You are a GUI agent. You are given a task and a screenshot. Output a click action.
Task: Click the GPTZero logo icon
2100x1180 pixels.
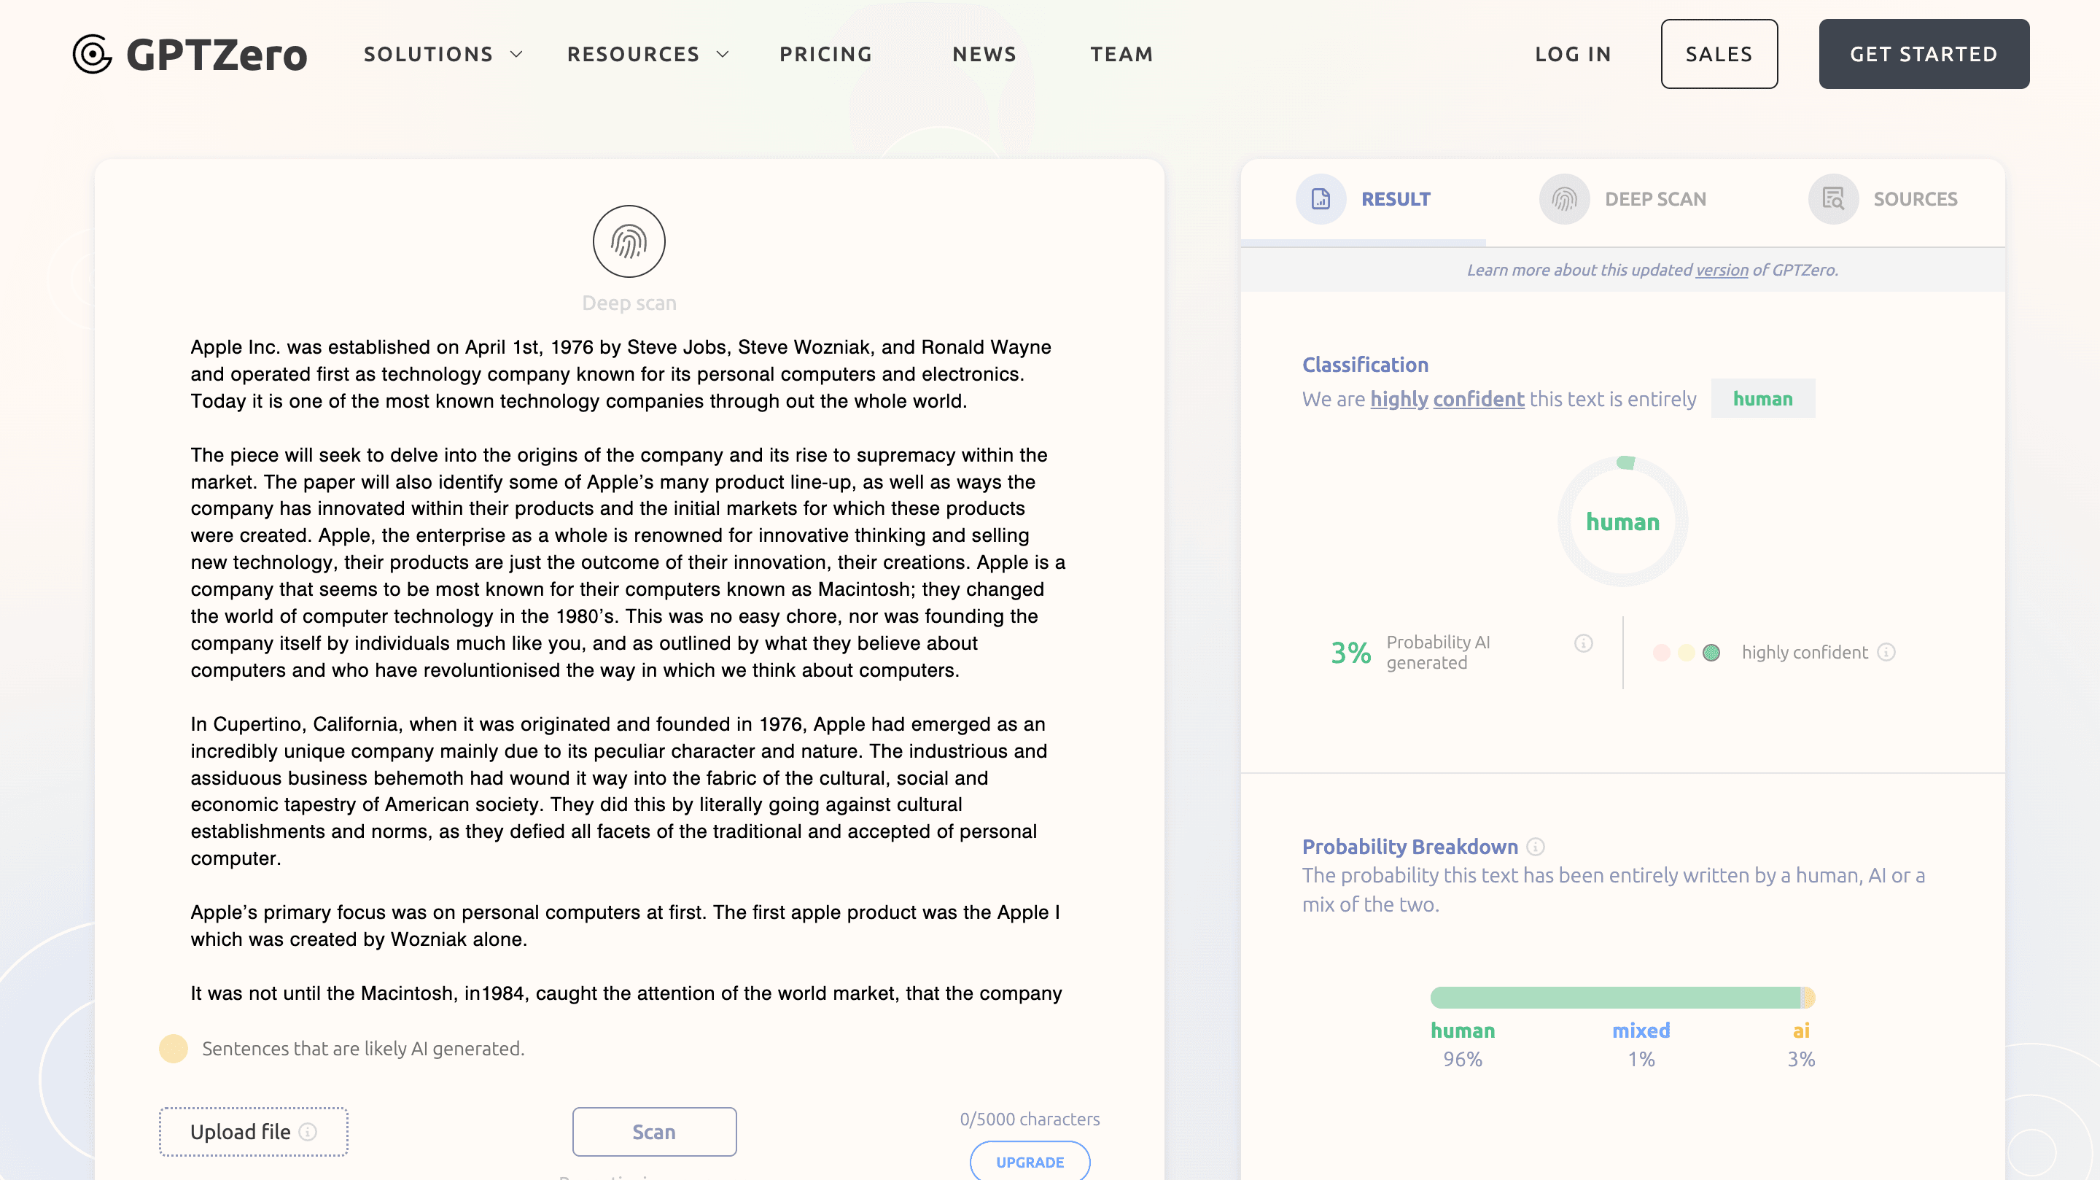click(92, 54)
